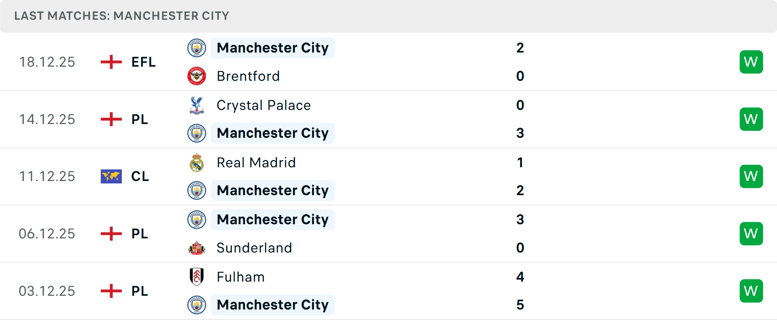Open the Crystal Palace team link
This screenshot has height=320, width=777.
[263, 105]
